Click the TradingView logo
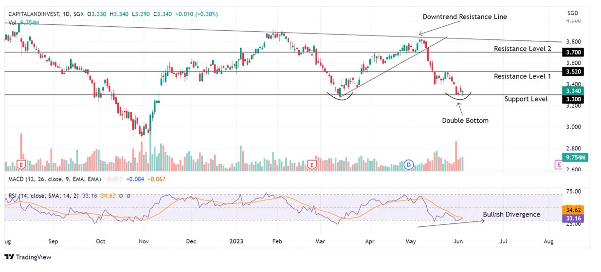601x272 pixels. (28, 257)
